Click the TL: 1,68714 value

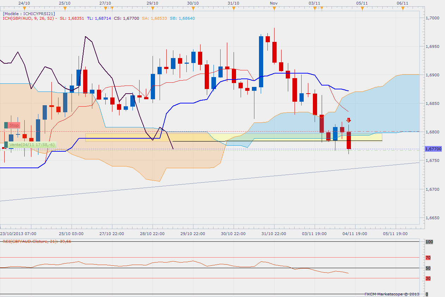(x=99, y=18)
